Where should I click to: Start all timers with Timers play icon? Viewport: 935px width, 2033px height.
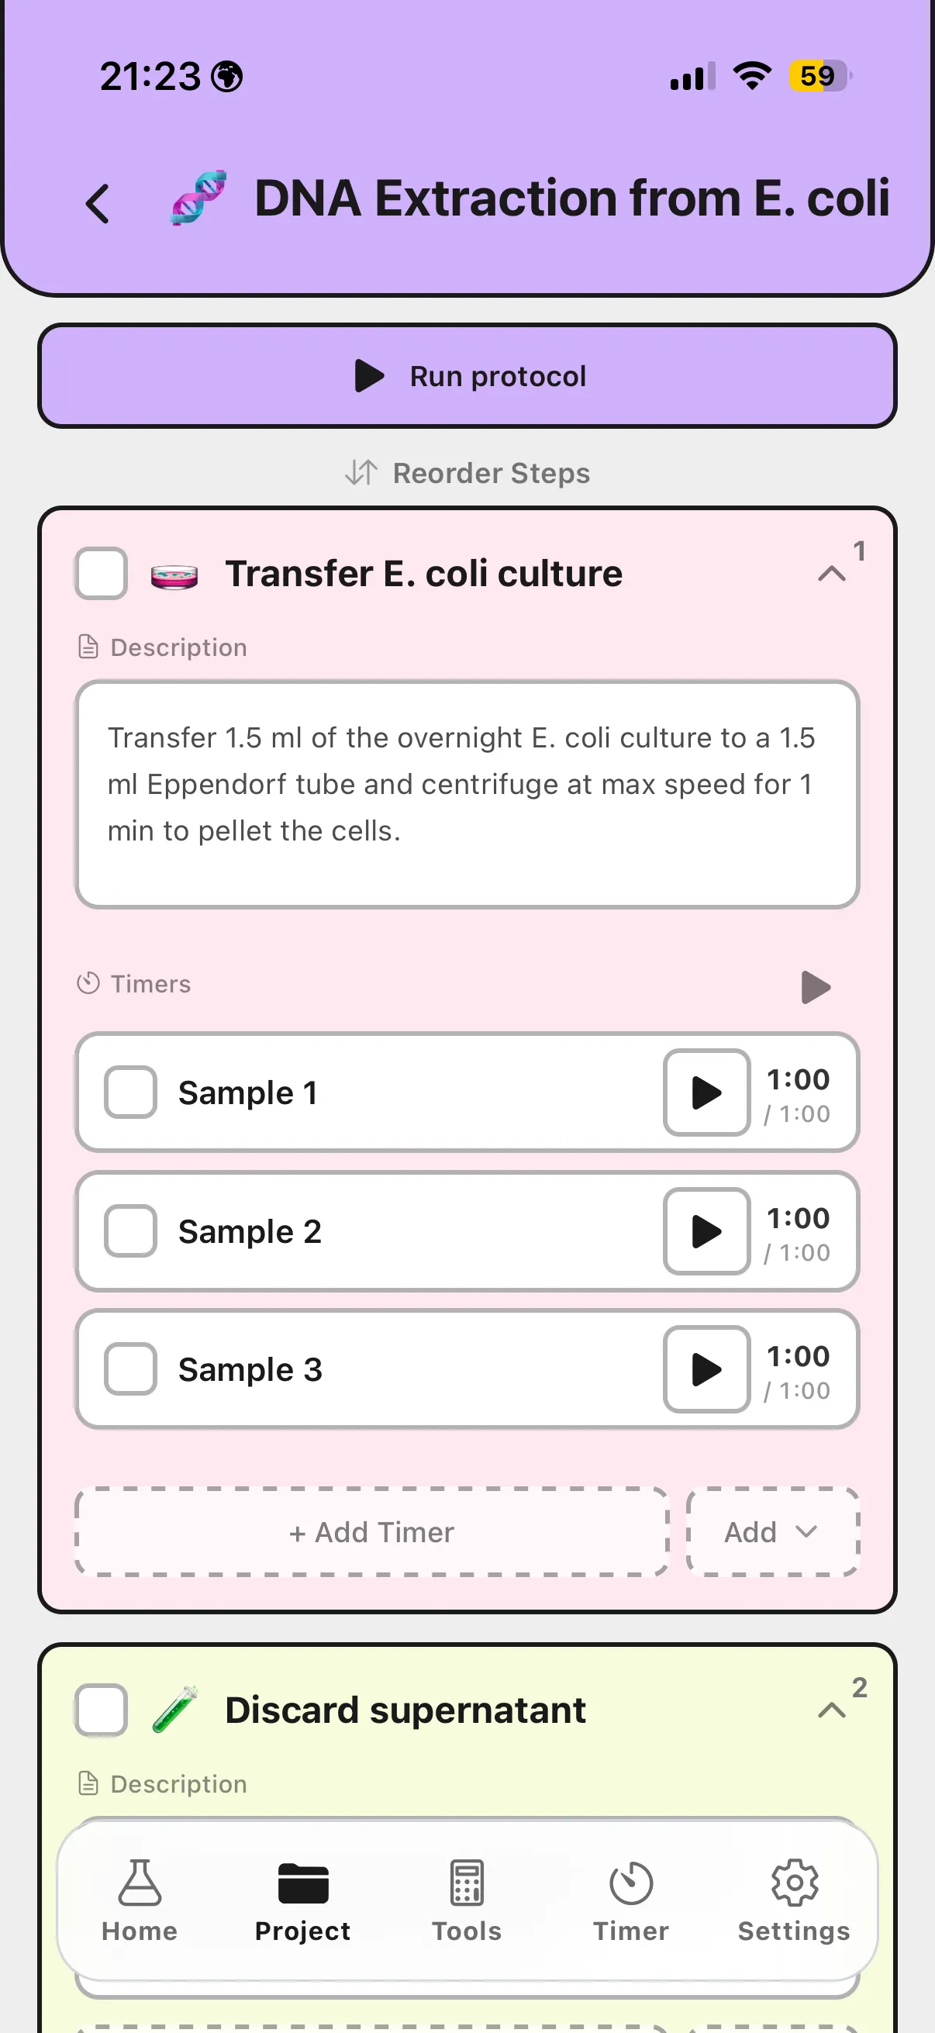pyautogui.click(x=815, y=986)
